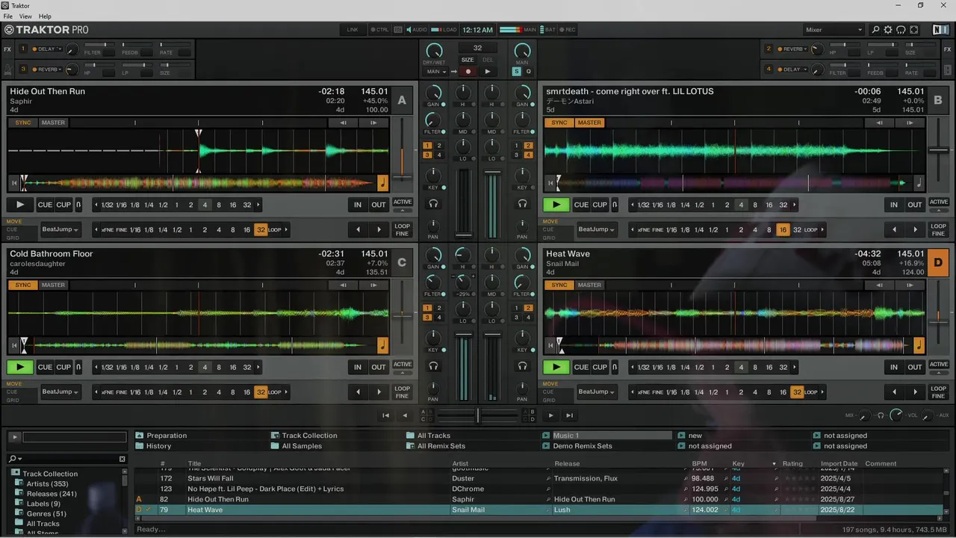The height and width of the screenshot is (538, 956).
Task: Open FX unit 3 REVERB effect dropdown
Action: click(49, 69)
